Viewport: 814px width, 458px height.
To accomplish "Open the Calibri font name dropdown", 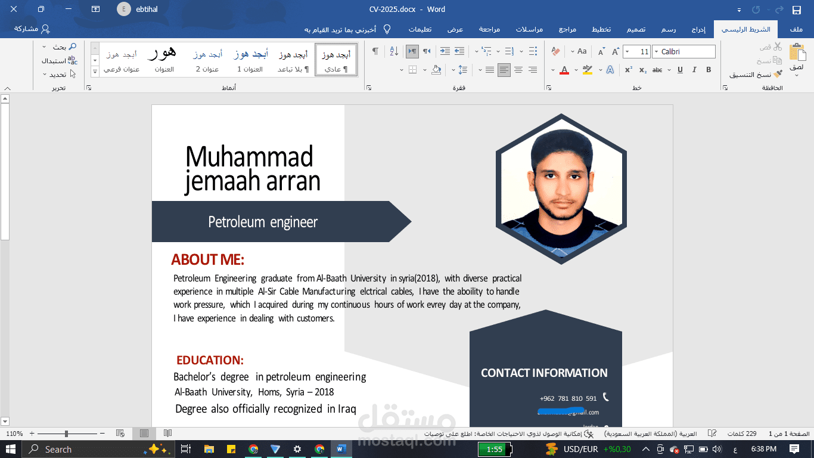I will pyautogui.click(x=656, y=52).
